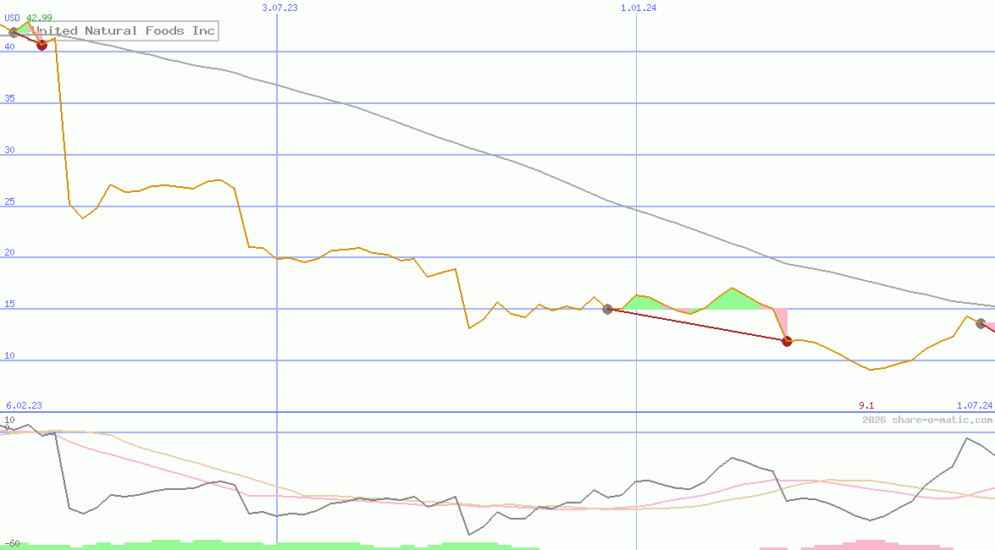Click the green shaded peak near 17 USD
The height and width of the screenshot is (550, 995).
coord(732,299)
